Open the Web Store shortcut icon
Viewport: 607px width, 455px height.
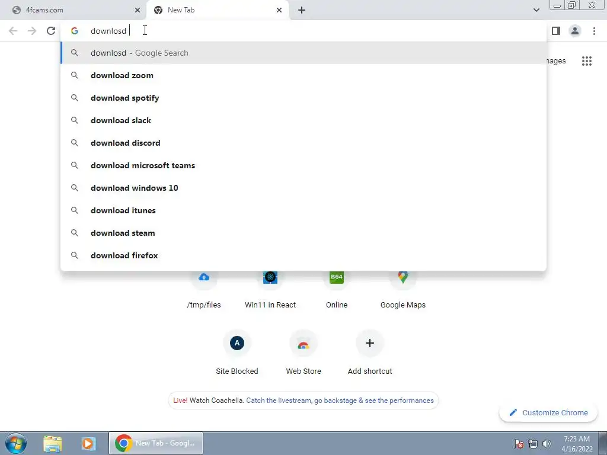tap(303, 343)
